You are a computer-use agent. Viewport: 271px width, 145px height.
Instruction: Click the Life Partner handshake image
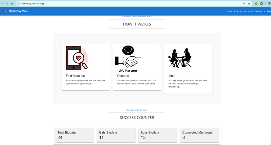pyautogui.click(x=128, y=59)
